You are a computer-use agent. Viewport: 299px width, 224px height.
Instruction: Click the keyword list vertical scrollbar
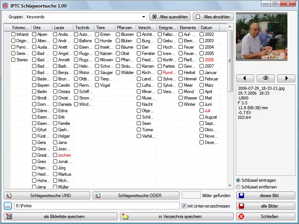[230, 112]
